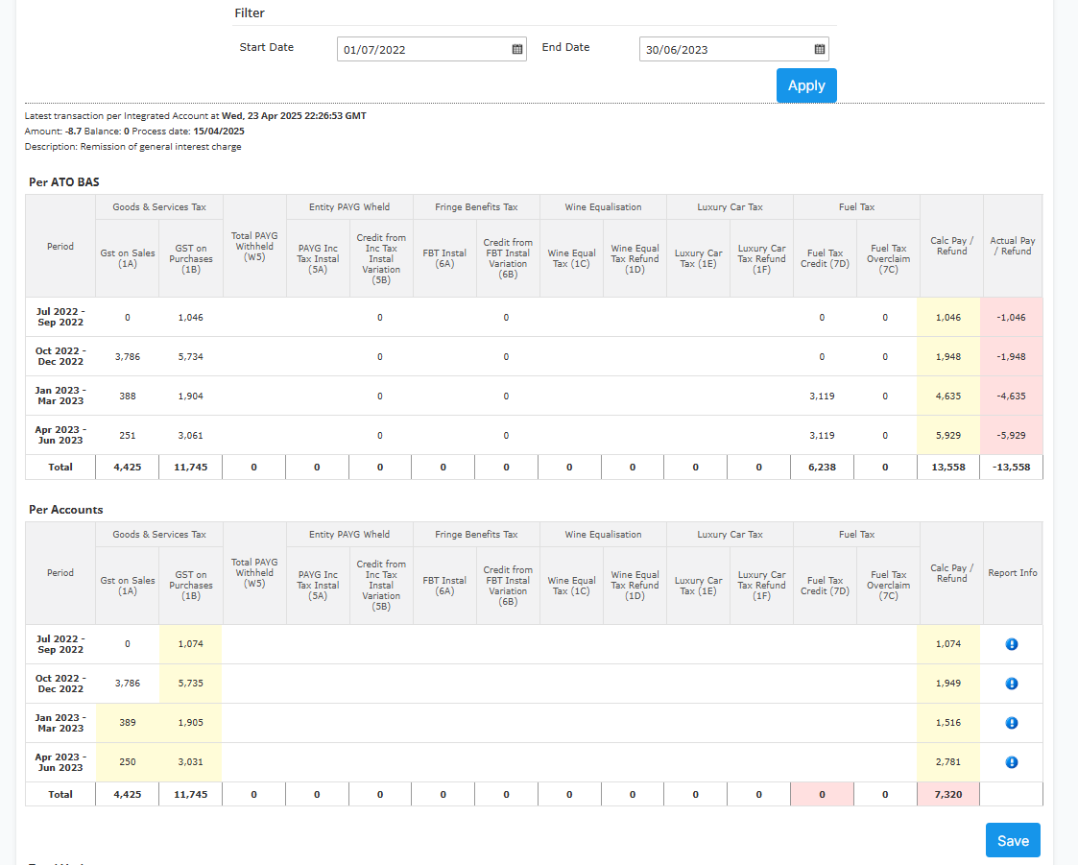Click Per Accounts Calc Pay value 1,949
1078x865 pixels.
pos(948,684)
